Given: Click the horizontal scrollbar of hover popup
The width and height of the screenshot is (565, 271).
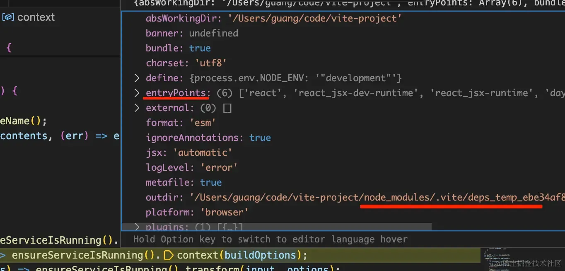Looking at the screenshot, I should 276,227.
